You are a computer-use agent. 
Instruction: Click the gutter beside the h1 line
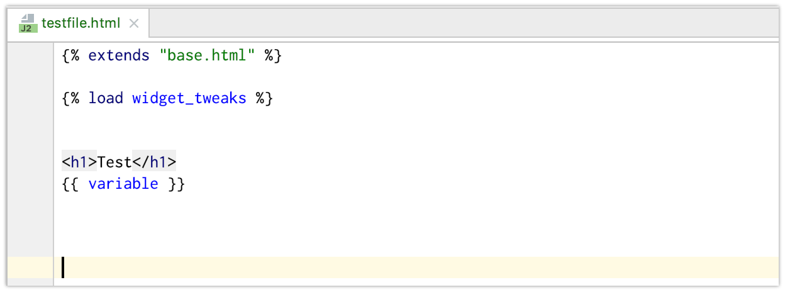click(x=30, y=162)
